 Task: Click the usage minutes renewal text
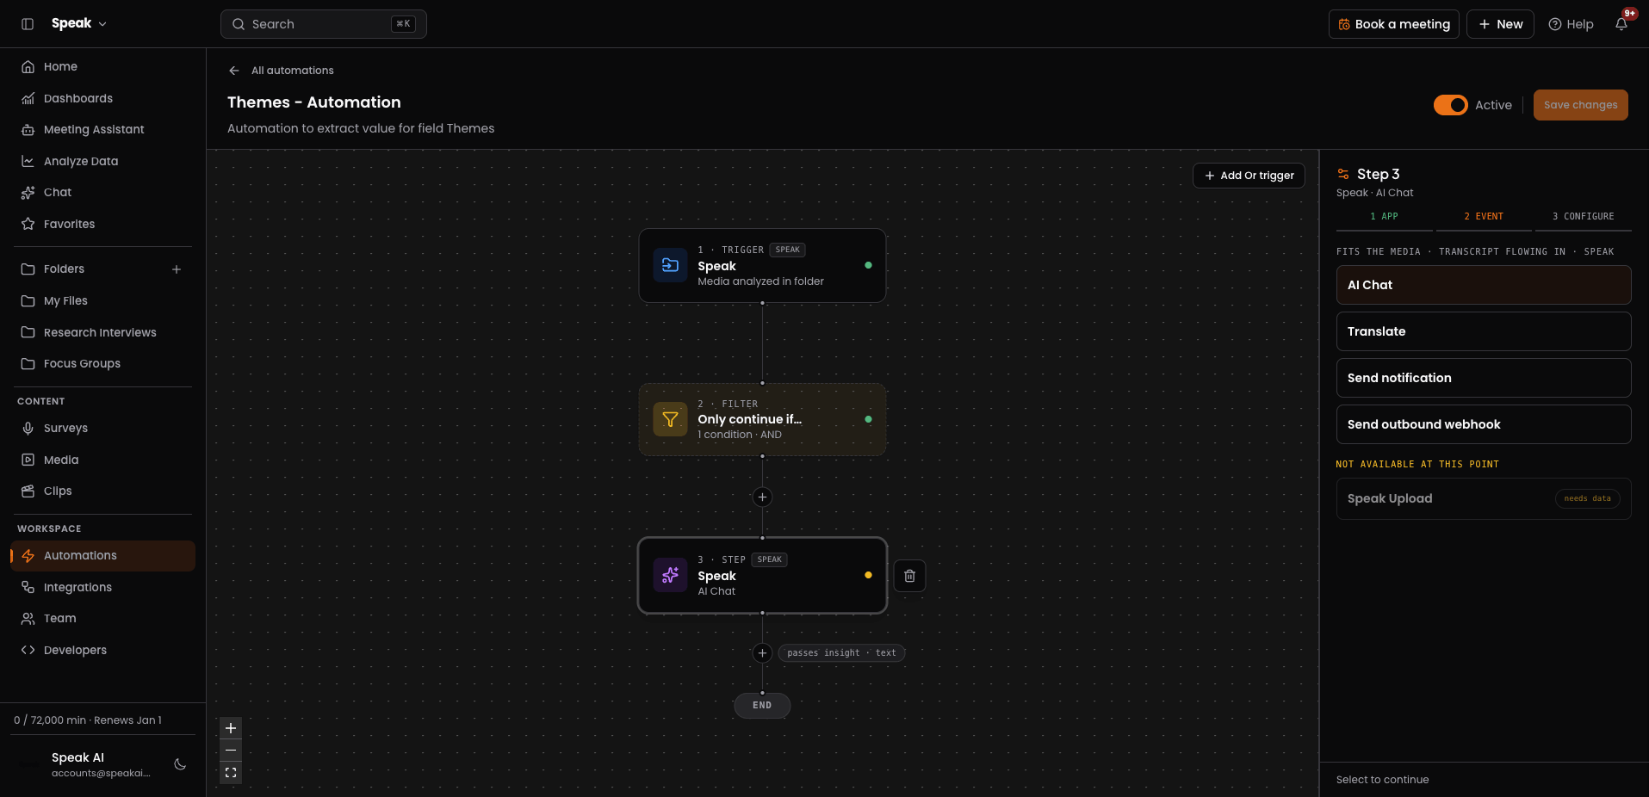88,720
